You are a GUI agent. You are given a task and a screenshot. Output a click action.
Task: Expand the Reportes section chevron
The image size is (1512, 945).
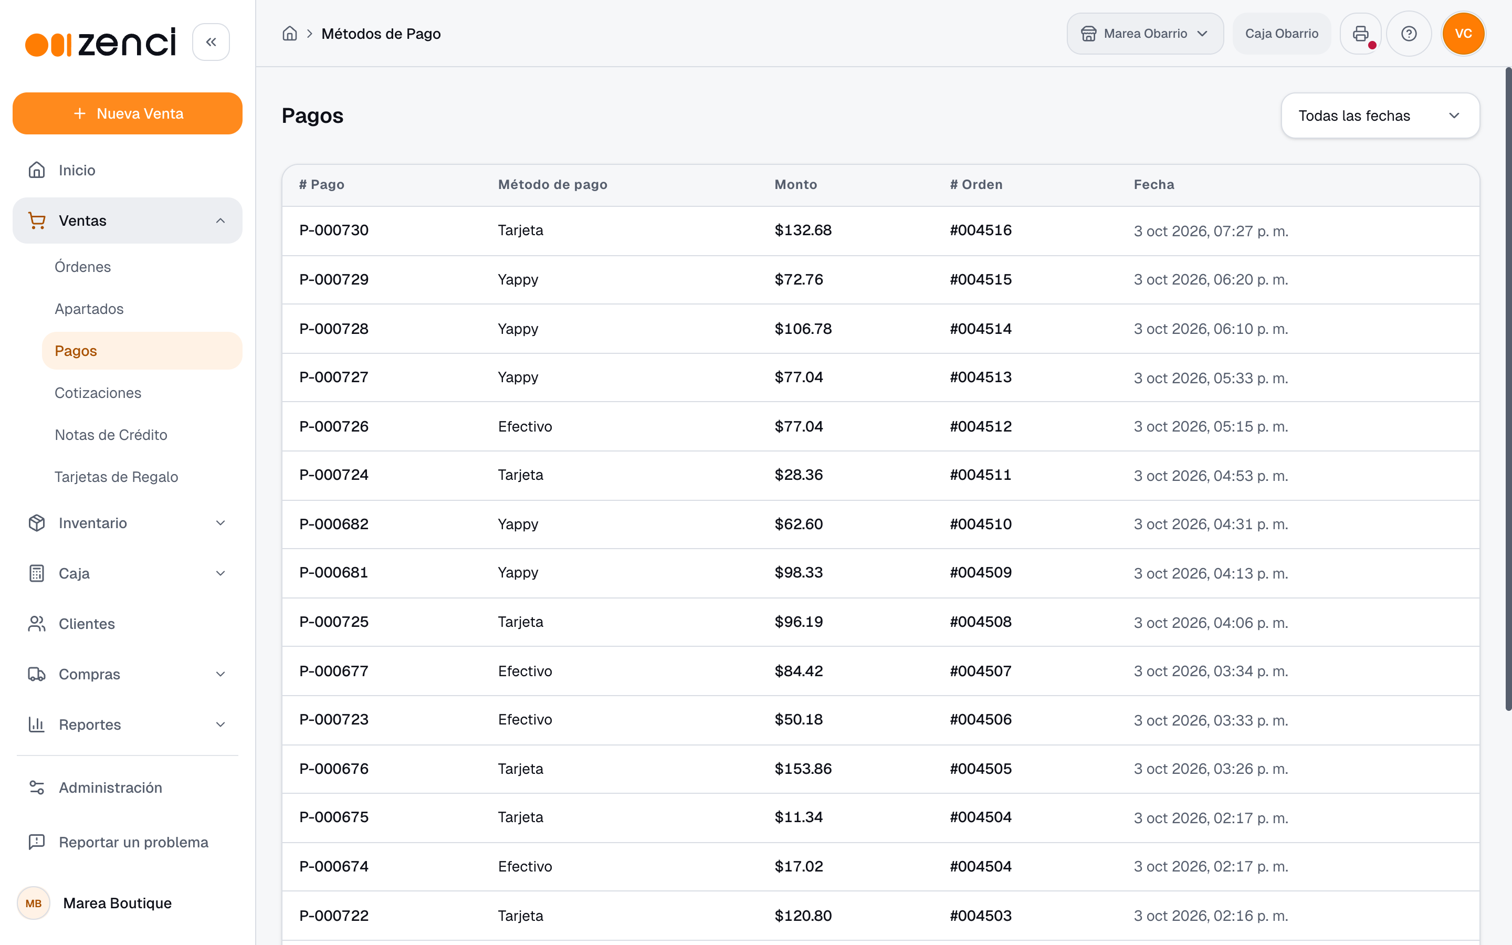pos(220,724)
